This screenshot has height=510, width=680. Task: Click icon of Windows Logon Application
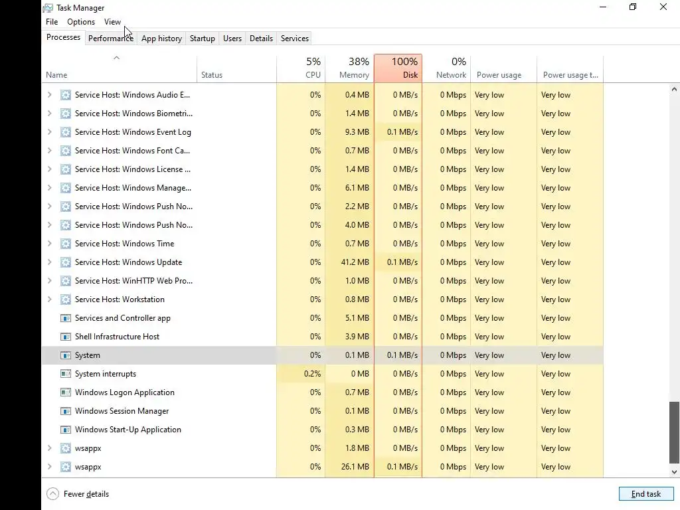point(66,392)
